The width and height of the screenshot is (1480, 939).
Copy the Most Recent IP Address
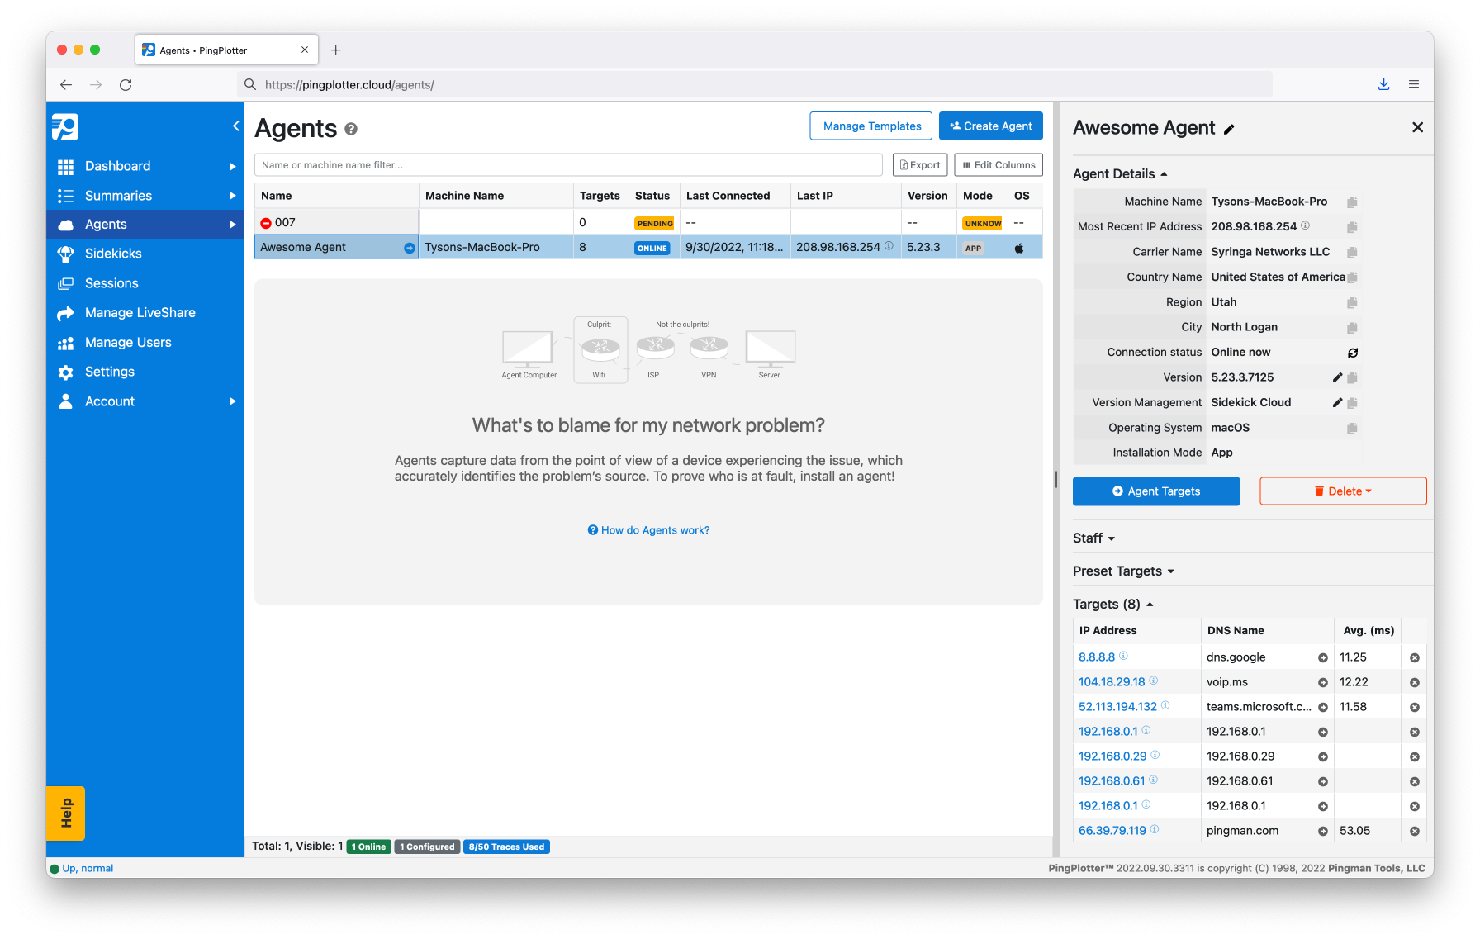click(x=1352, y=227)
